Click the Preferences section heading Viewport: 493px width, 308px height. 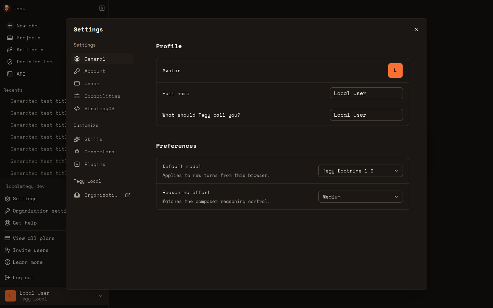176,146
